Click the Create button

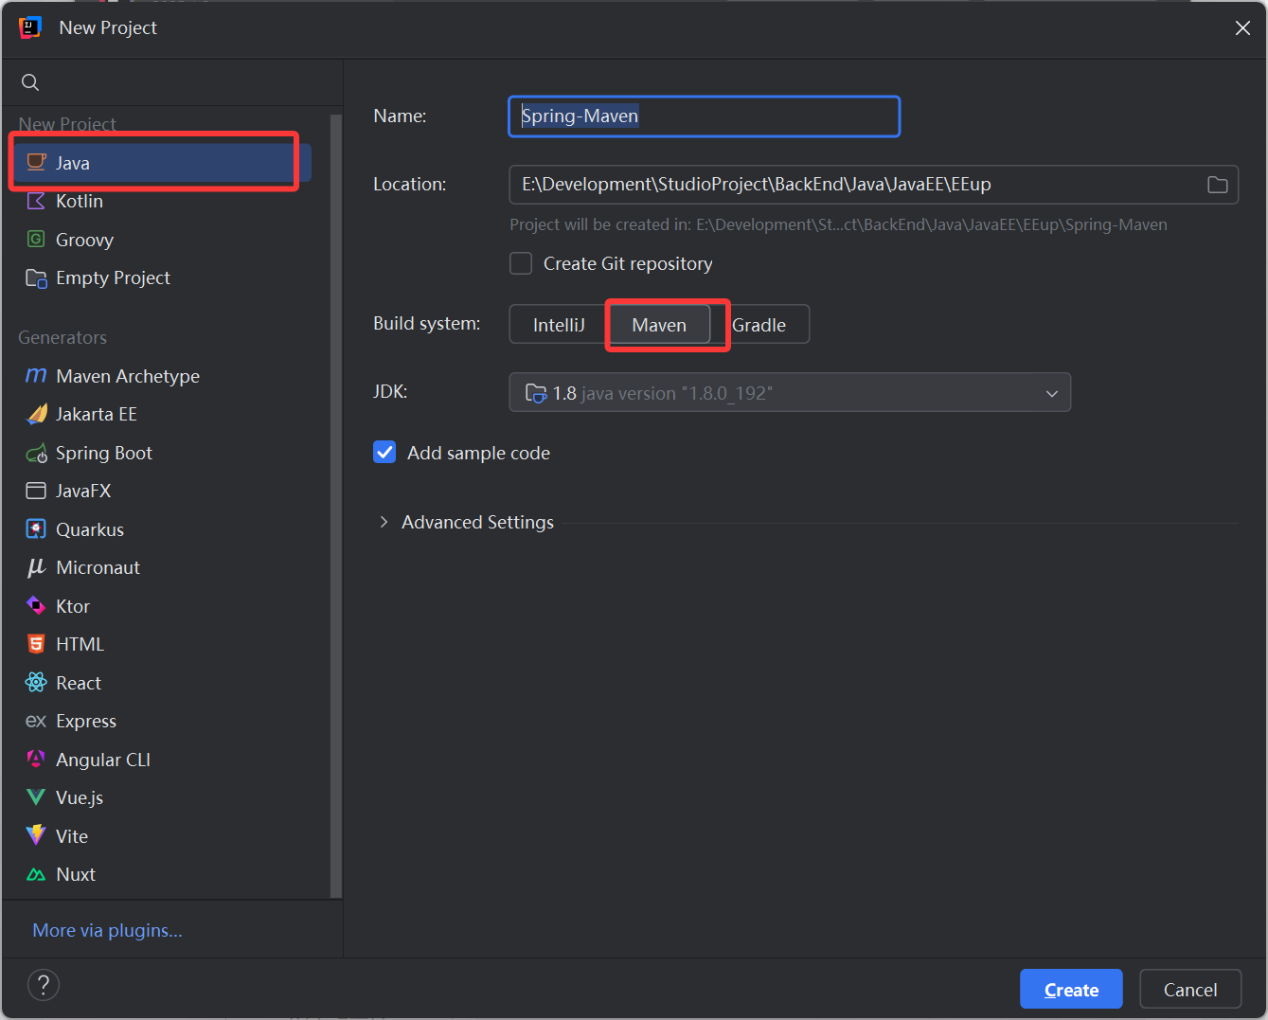[1071, 989]
